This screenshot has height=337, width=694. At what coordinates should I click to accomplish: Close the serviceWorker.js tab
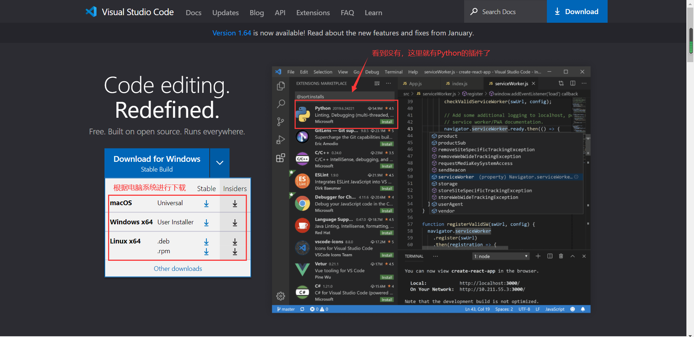pyautogui.click(x=534, y=83)
